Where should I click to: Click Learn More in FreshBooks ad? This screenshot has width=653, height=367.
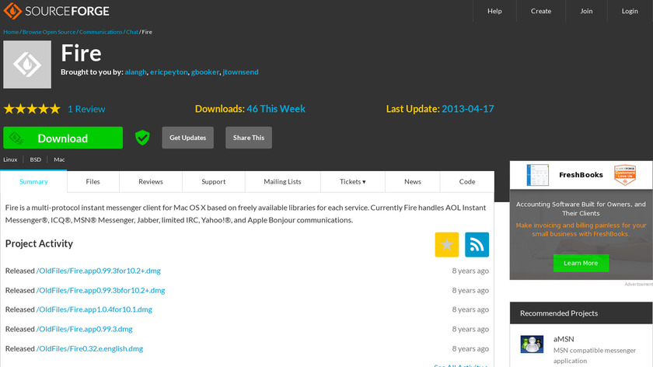(x=581, y=263)
